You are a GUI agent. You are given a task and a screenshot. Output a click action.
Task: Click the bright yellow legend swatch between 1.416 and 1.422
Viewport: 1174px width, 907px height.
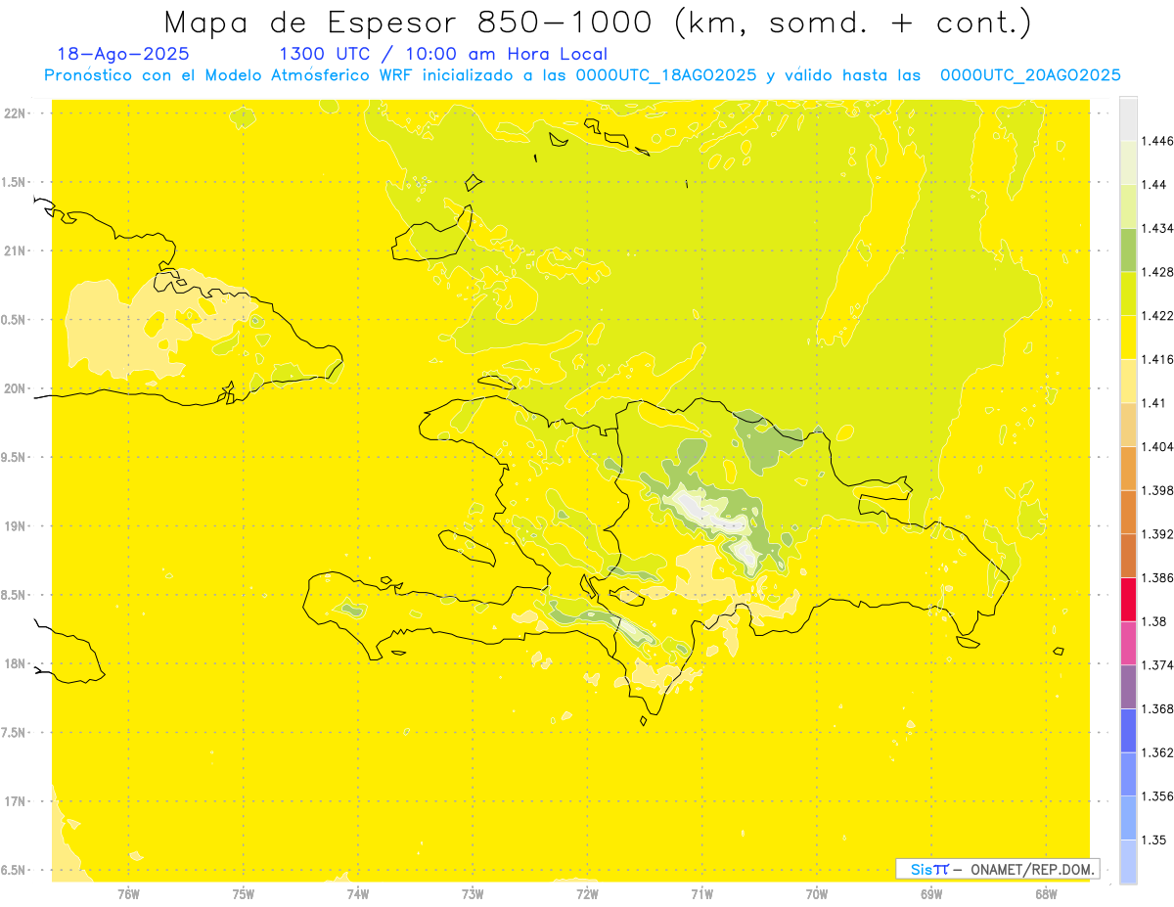click(x=1128, y=338)
